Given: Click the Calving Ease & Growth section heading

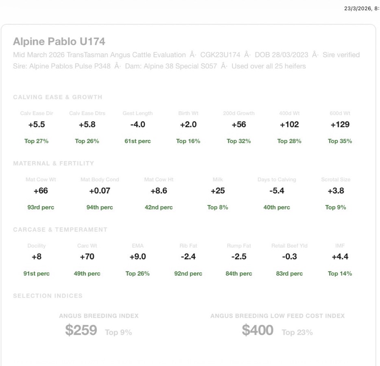Looking at the screenshot, I should (58, 97).
